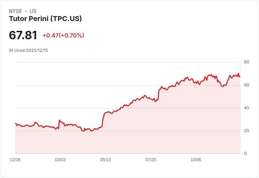This screenshot has height=178, width=259.
Task: Click the 60 value on price axis
Action: coord(246,85)
